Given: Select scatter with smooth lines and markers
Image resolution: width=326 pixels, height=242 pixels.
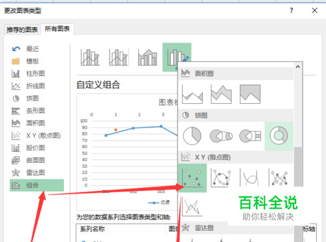Looking at the screenshot, I should point(221,177).
